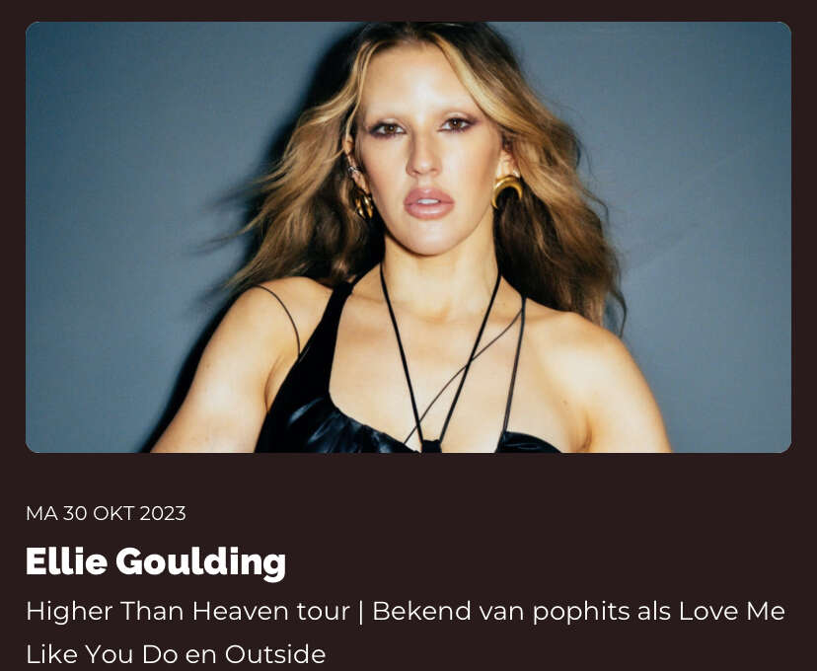The height and width of the screenshot is (671, 817).
Task: Click the text 'Like You Do en Outside'
Action: tap(176, 654)
